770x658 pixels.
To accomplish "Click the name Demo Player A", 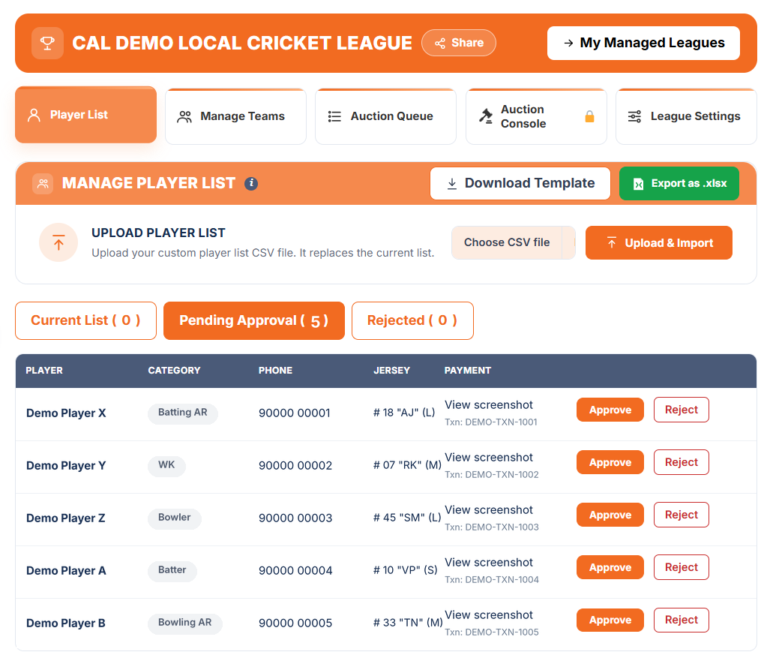I will [66, 571].
